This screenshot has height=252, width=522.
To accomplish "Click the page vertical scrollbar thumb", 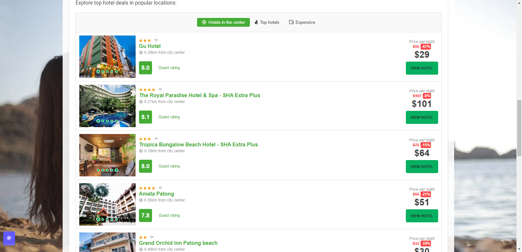I will pos(519,128).
